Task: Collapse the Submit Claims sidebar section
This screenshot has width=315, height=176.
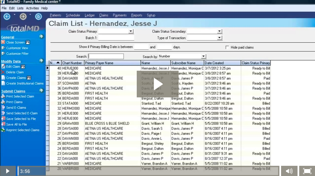Action: (x=42, y=90)
